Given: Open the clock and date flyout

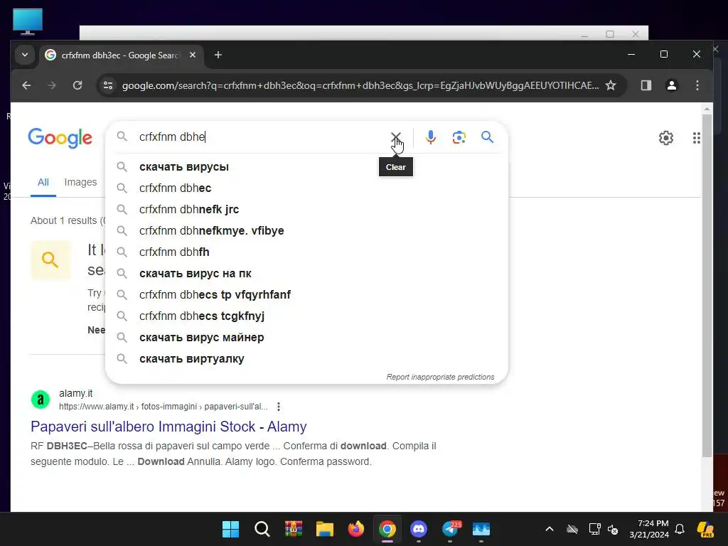Looking at the screenshot, I should tap(649, 529).
